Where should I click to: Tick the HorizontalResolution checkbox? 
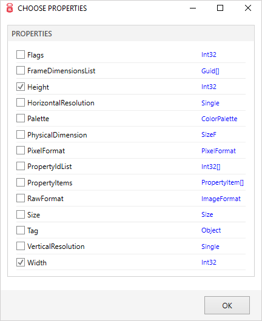[x=21, y=102]
